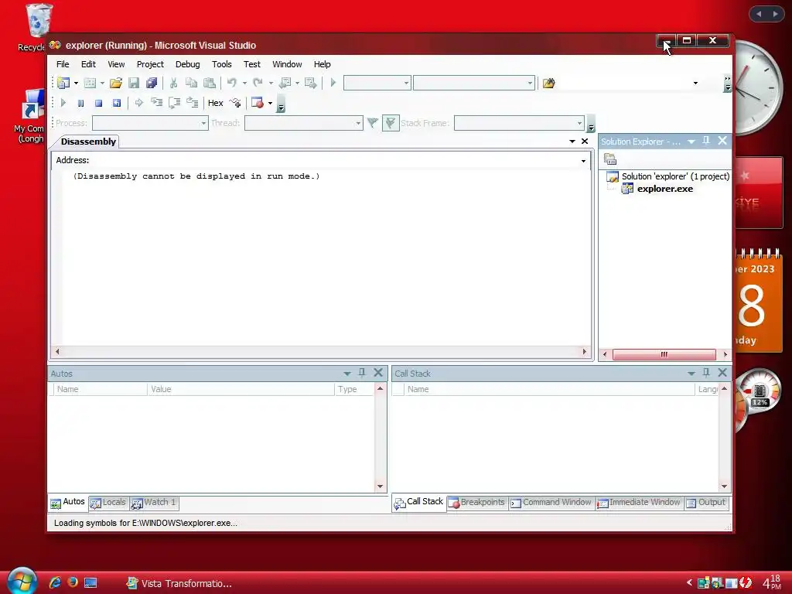Image resolution: width=792 pixels, height=594 pixels.
Task: Click the Start Debugging arrow beside configuration box
Action: (333, 83)
